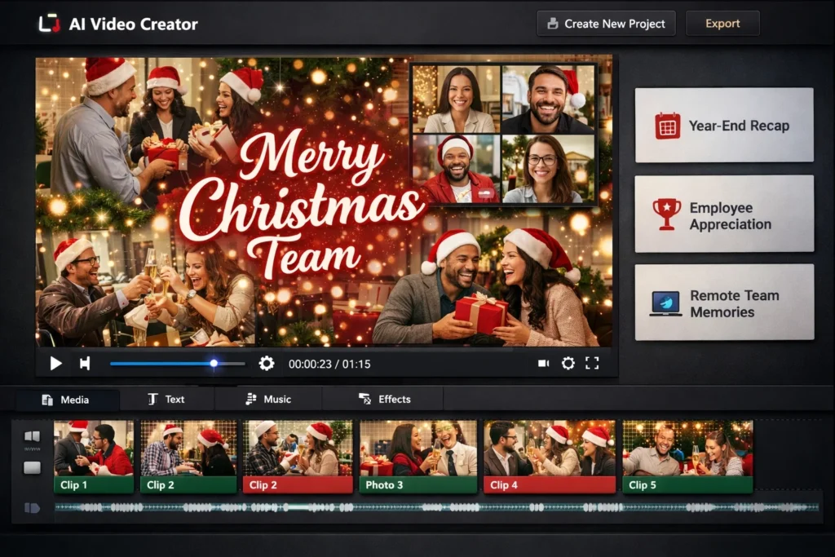
Task: Click the AI Video Creator logo icon
Action: [51, 24]
